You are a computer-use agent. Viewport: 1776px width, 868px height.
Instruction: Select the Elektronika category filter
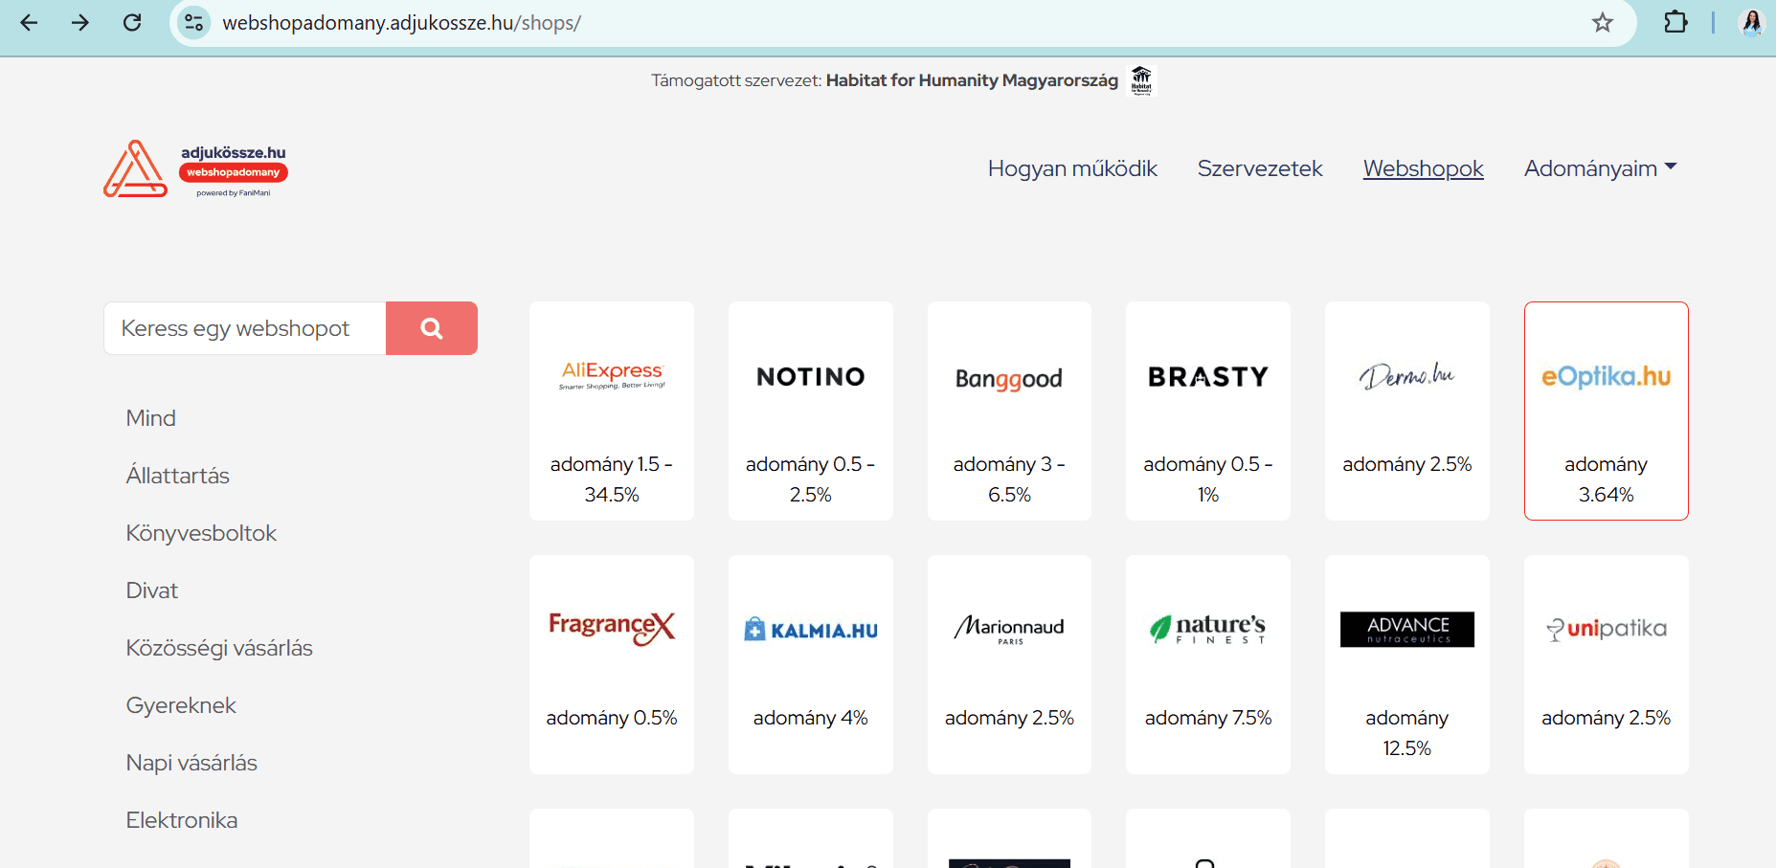point(182,820)
